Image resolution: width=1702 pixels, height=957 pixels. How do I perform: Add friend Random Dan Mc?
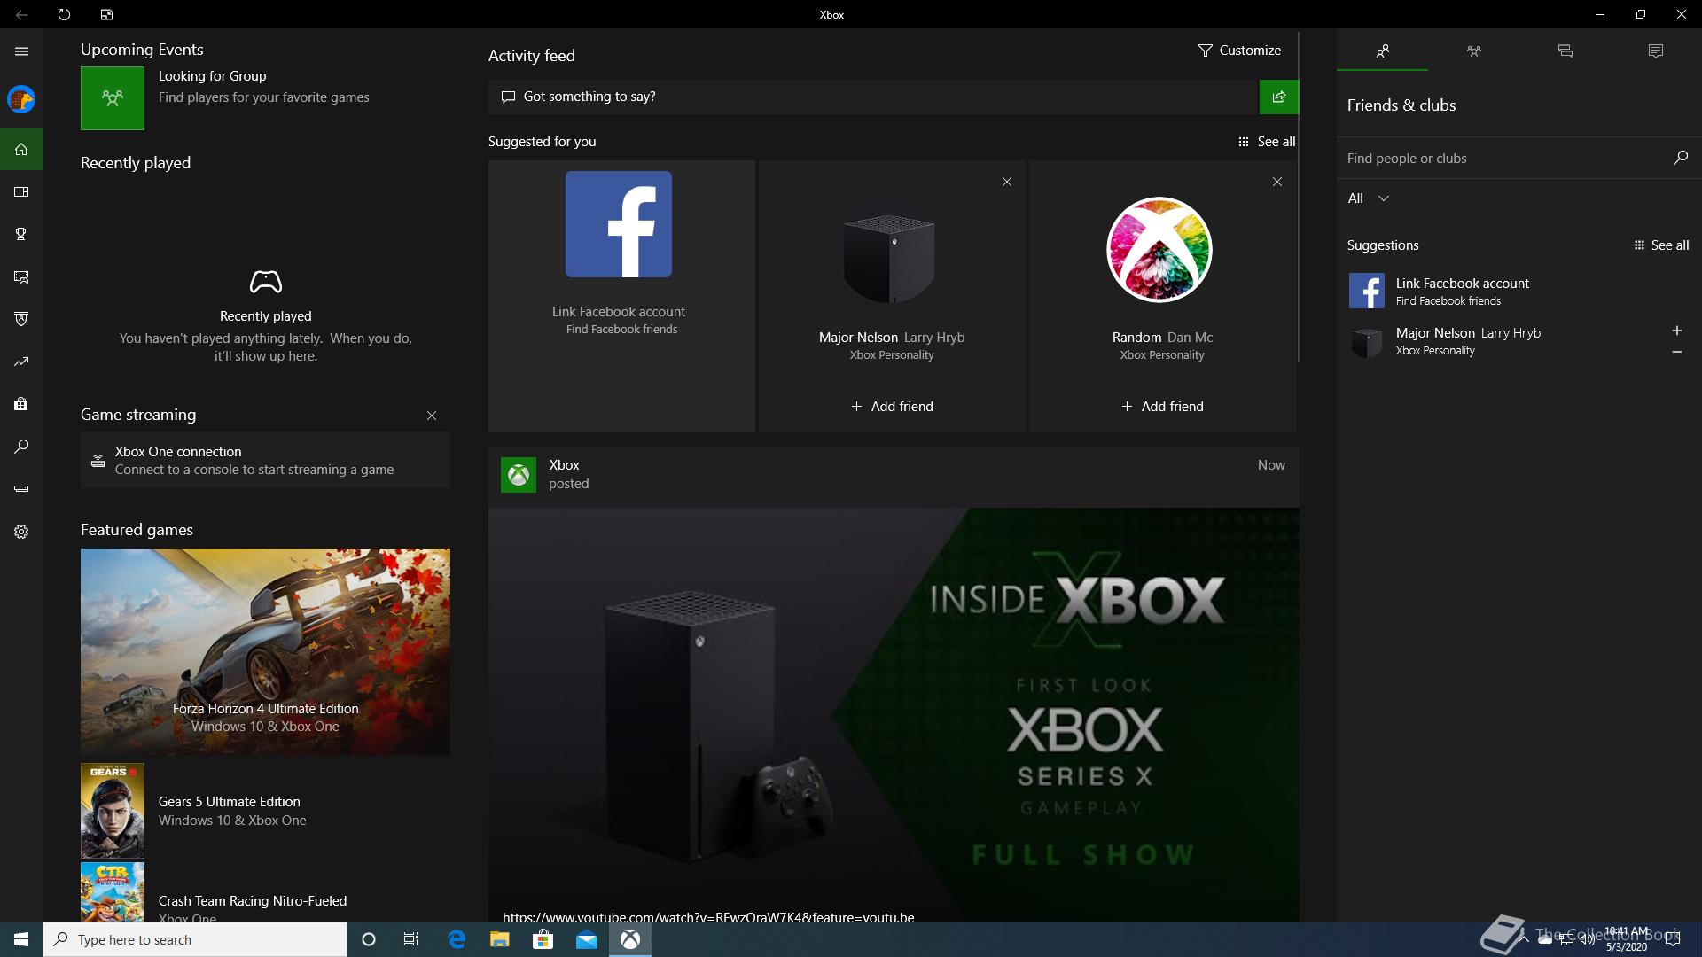tap(1162, 407)
